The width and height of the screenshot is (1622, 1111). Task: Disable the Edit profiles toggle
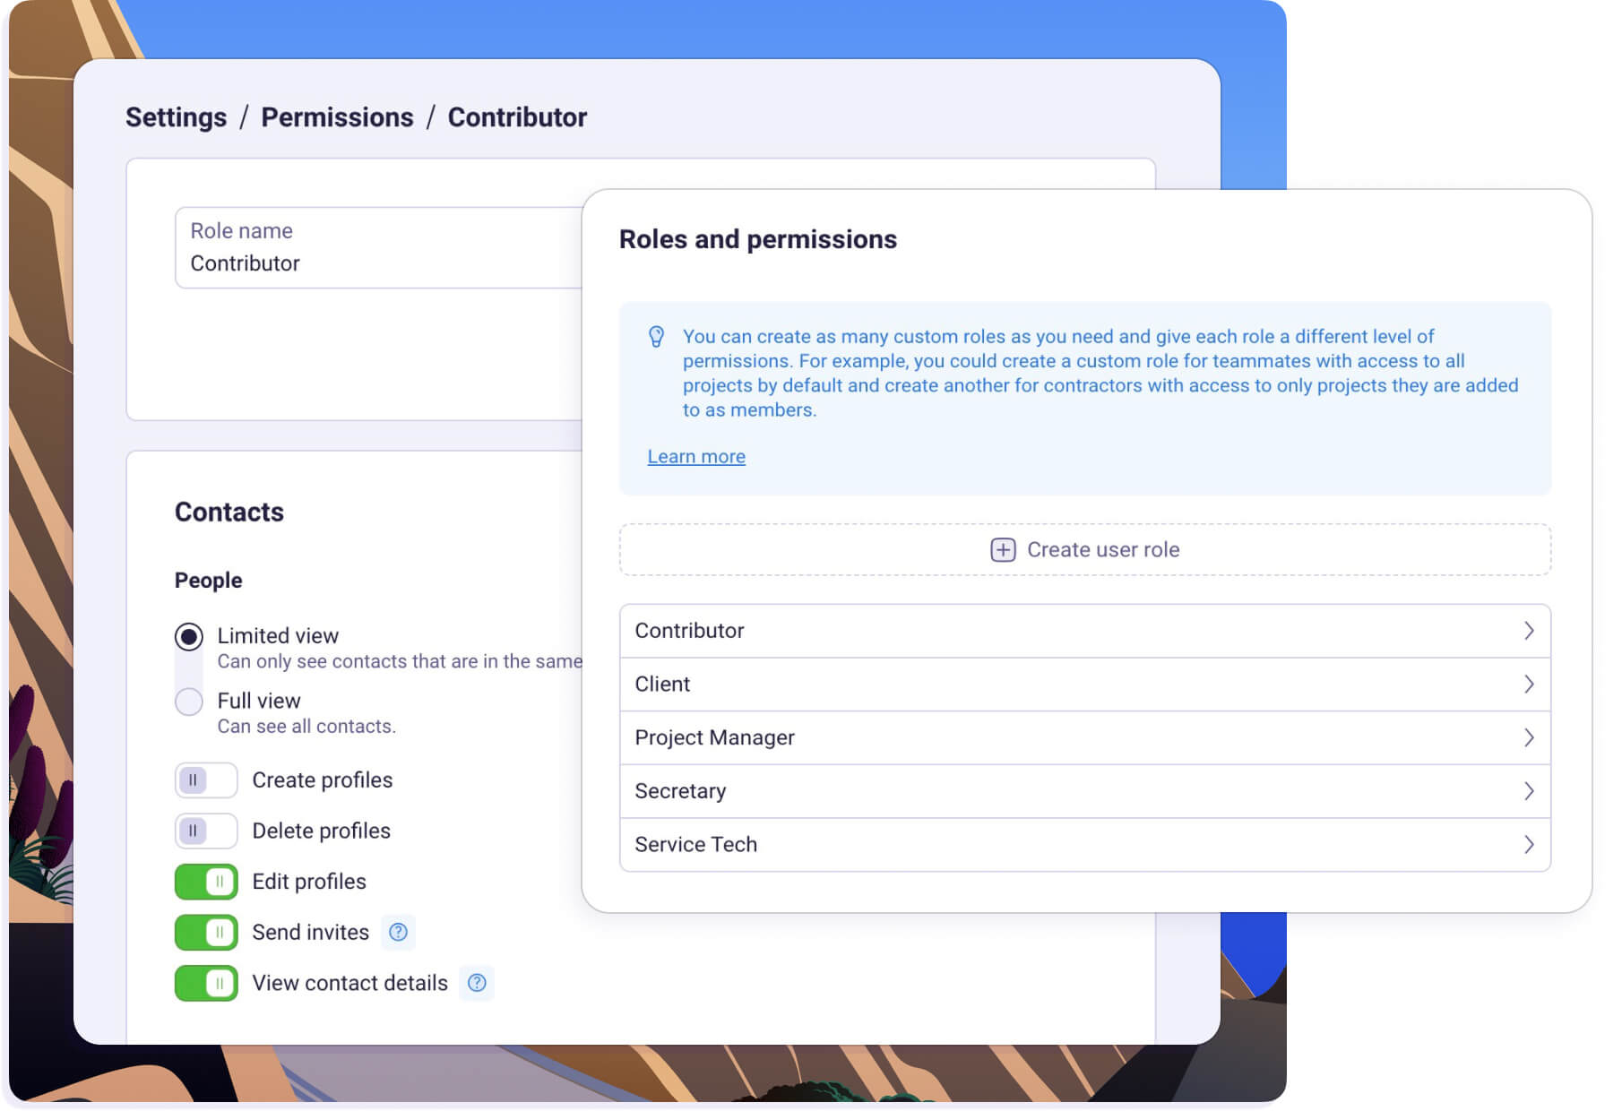click(205, 882)
